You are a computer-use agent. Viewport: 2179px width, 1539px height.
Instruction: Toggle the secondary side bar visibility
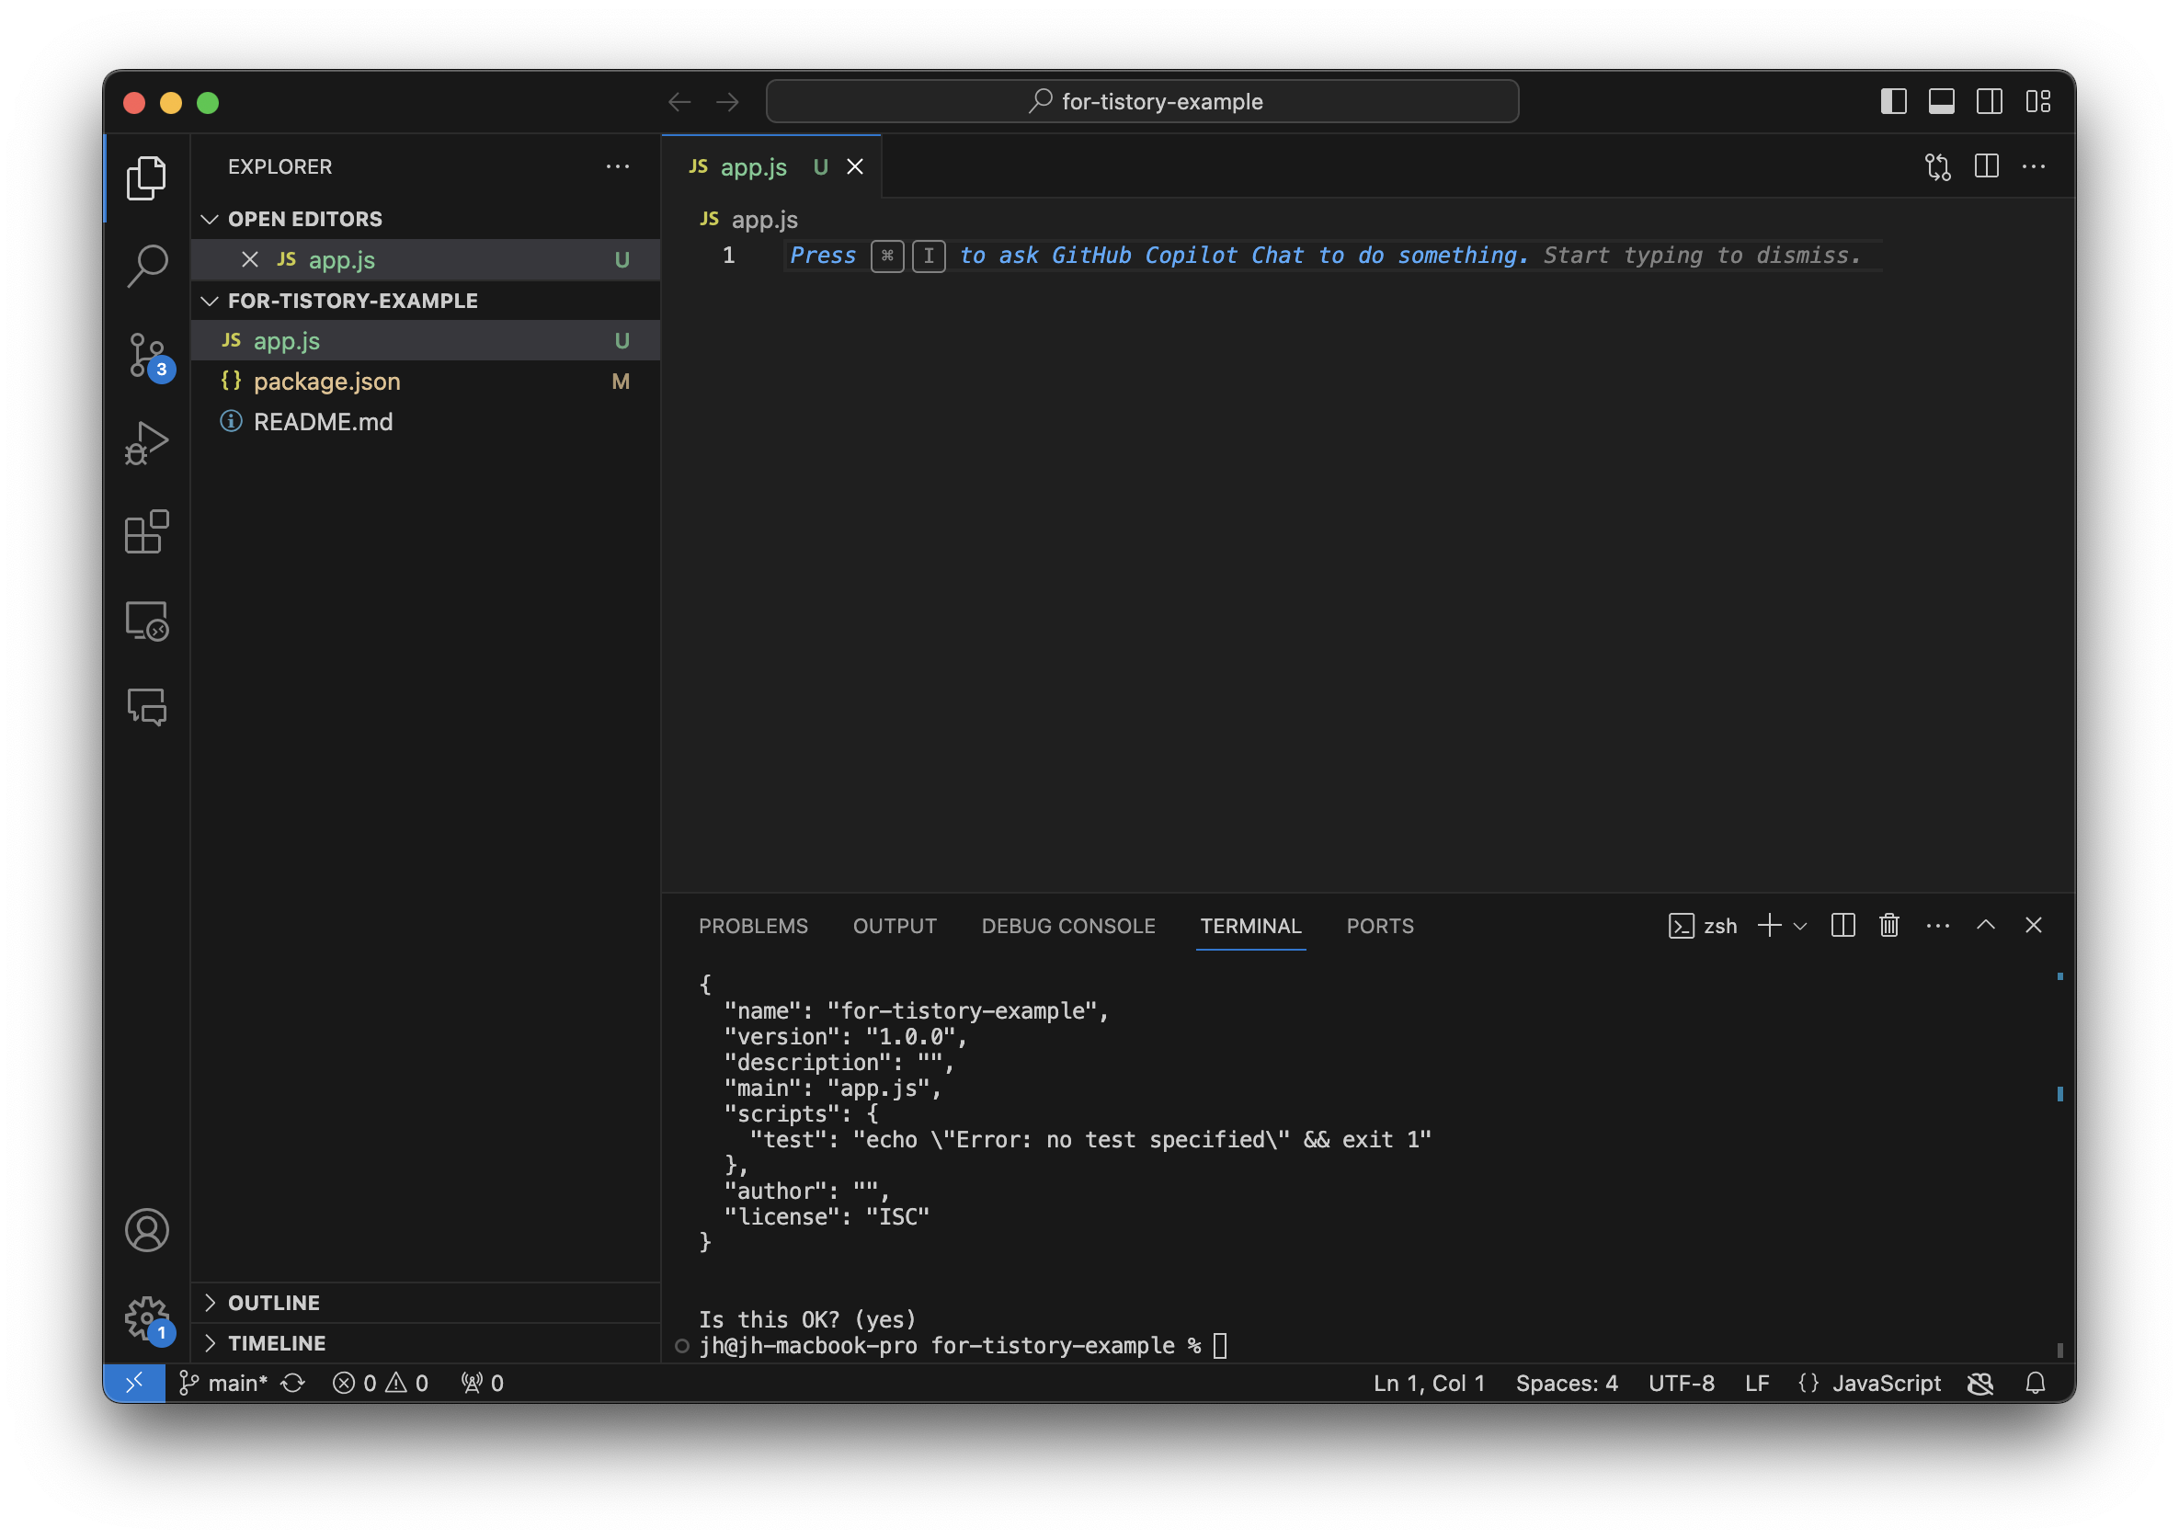(x=1990, y=101)
